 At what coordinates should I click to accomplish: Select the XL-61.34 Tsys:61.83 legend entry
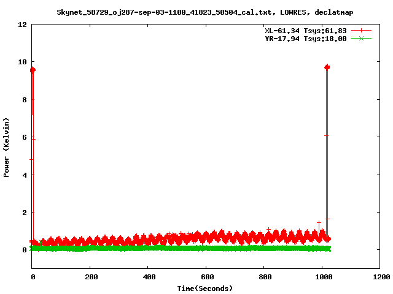coord(306,31)
